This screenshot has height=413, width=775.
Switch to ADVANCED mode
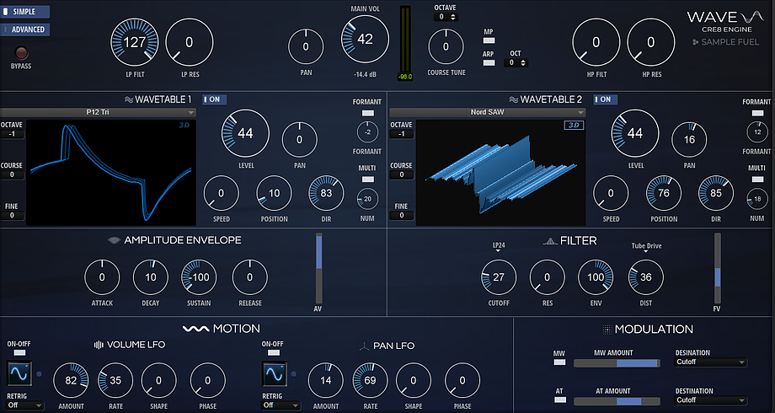pos(24,29)
